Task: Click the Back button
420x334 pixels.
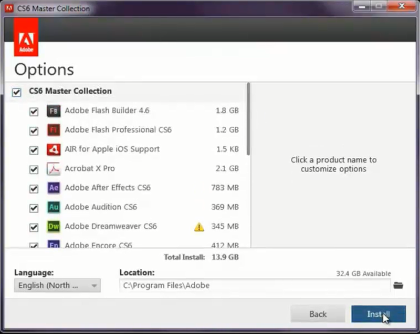Action: pos(318,314)
